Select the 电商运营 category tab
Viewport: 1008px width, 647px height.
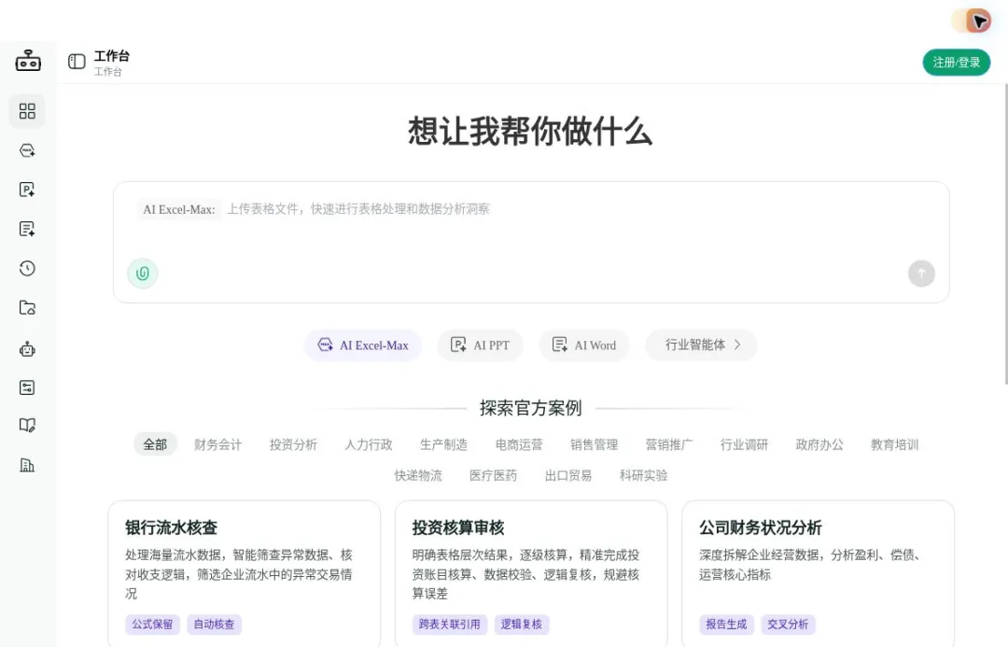519,444
